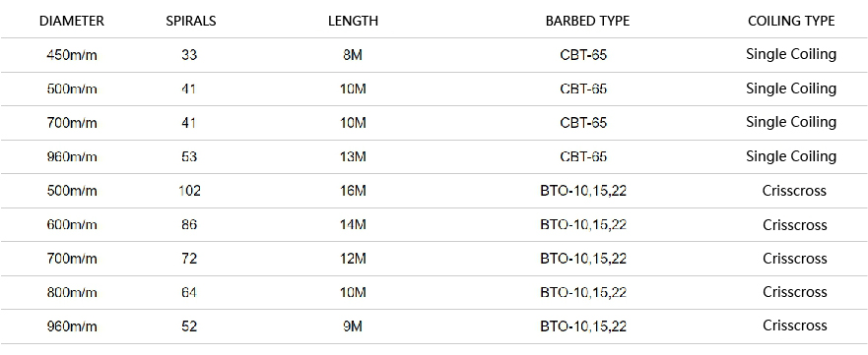This screenshot has width=868, height=355.
Task: Select the 33 spirals cell
Action: 189,55
